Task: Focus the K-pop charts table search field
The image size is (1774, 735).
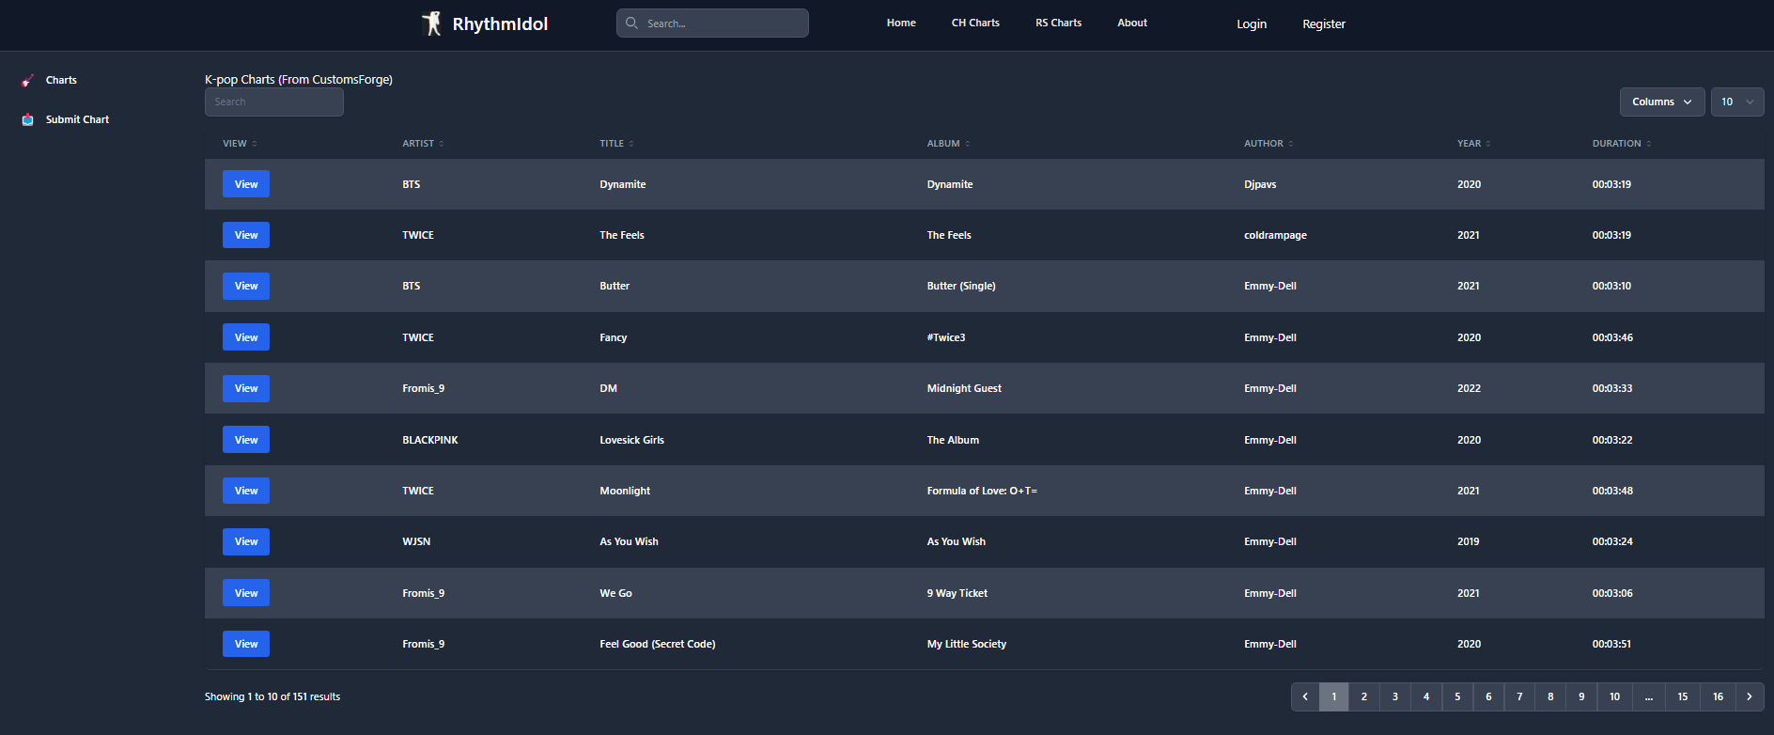Action: (x=274, y=102)
